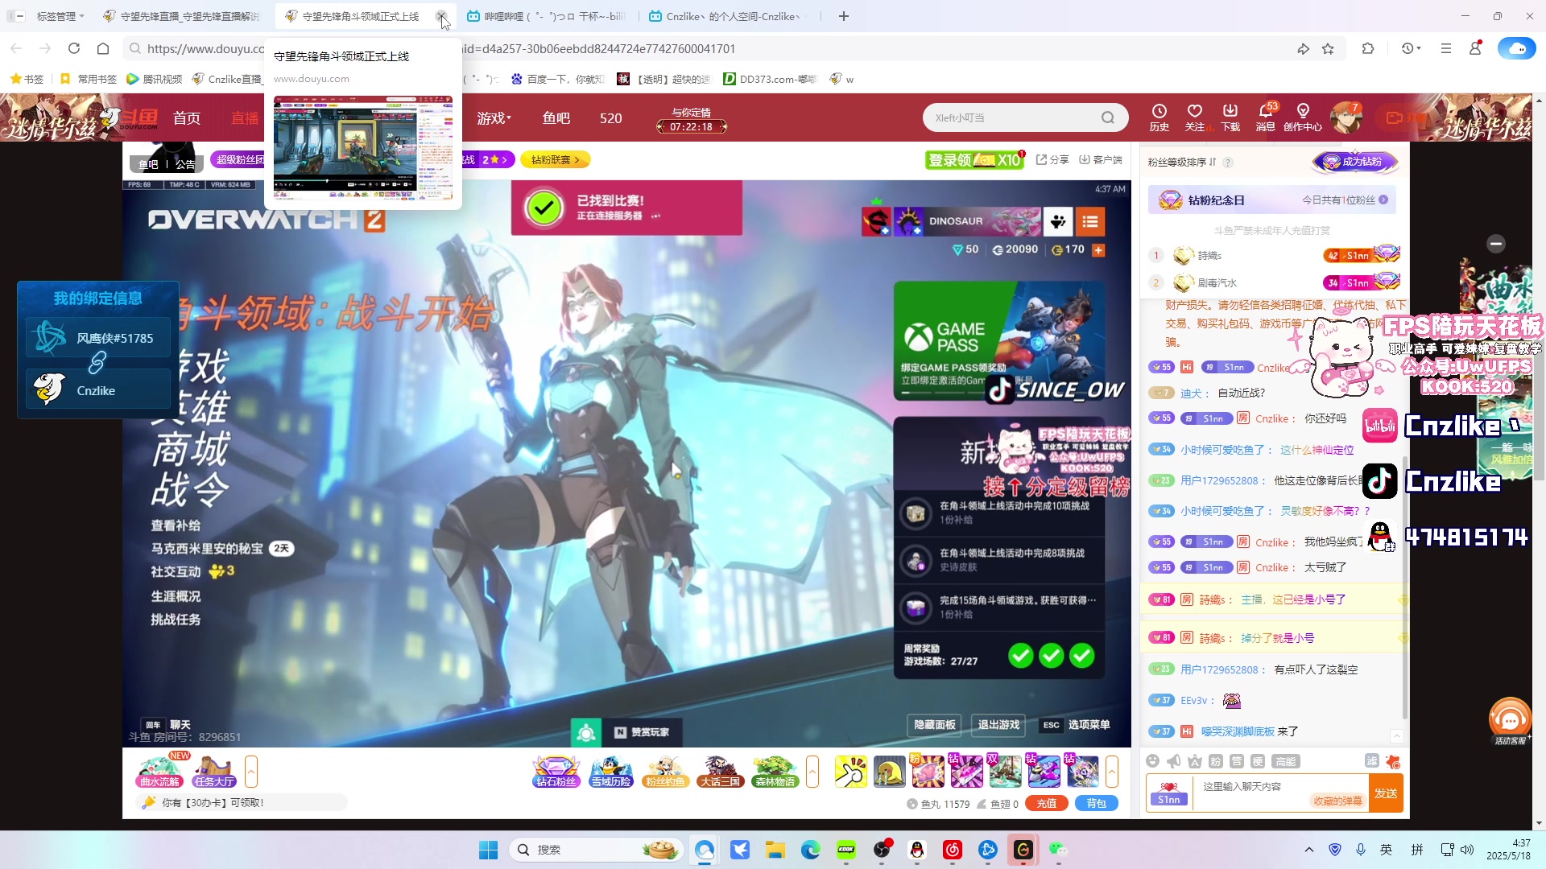Change the 粉丝等级排序 sort order
Image resolution: width=1546 pixels, height=869 pixels.
tap(1182, 163)
